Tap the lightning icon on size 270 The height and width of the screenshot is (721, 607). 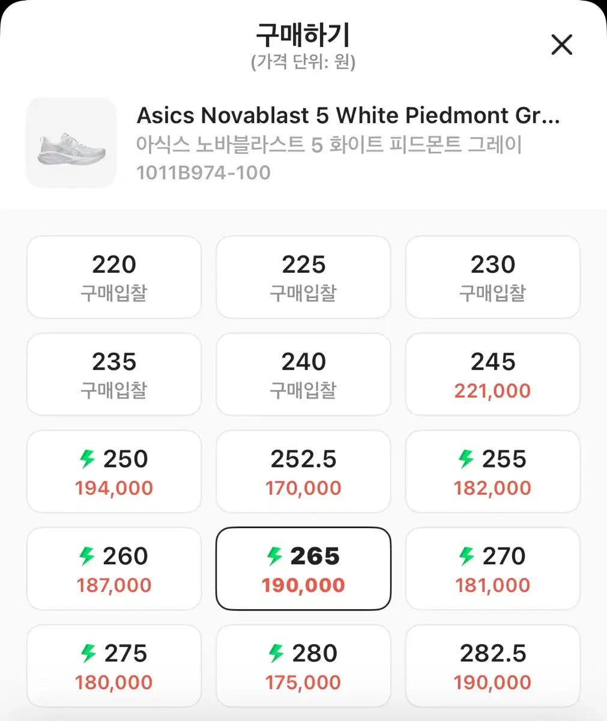click(x=467, y=556)
